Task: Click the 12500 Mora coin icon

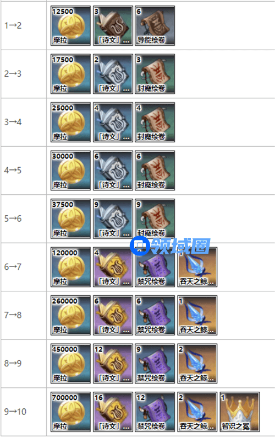Action: coord(70,25)
